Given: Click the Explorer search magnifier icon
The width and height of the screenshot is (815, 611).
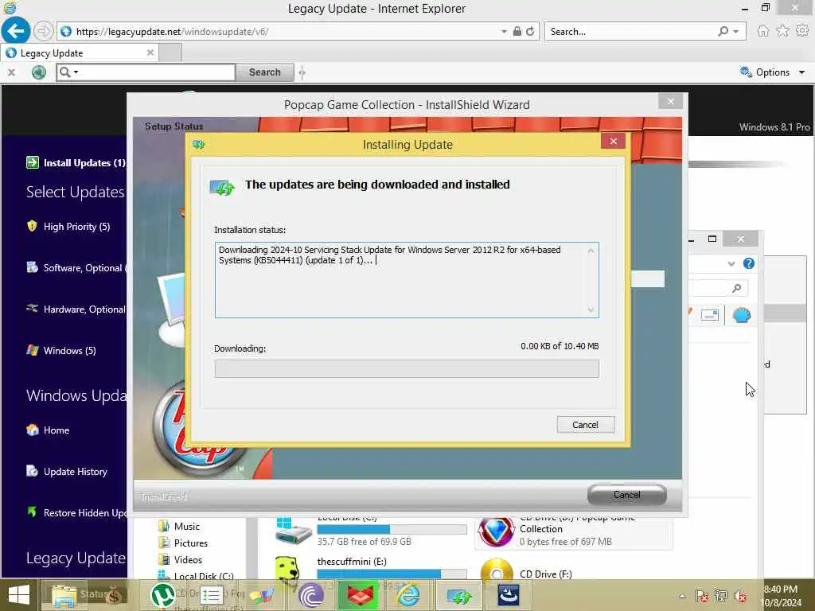Looking at the screenshot, I should coord(736,288).
